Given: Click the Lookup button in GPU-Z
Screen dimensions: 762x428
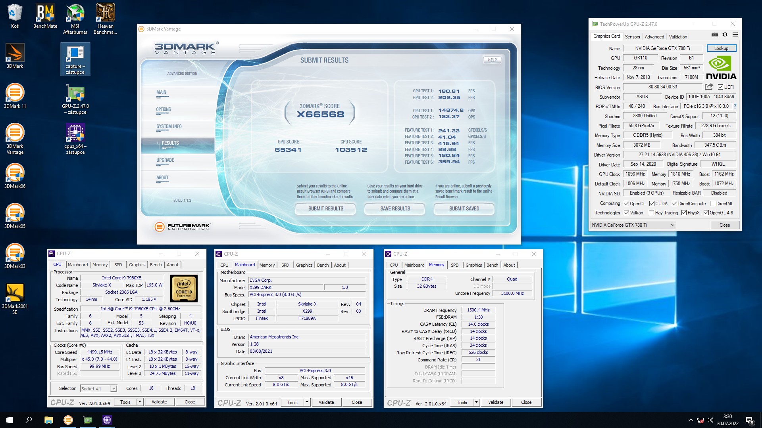Looking at the screenshot, I should [x=721, y=48].
